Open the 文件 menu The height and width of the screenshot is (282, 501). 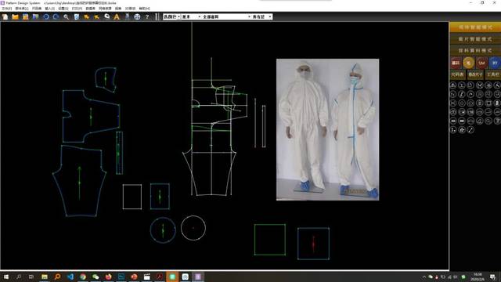[7, 9]
